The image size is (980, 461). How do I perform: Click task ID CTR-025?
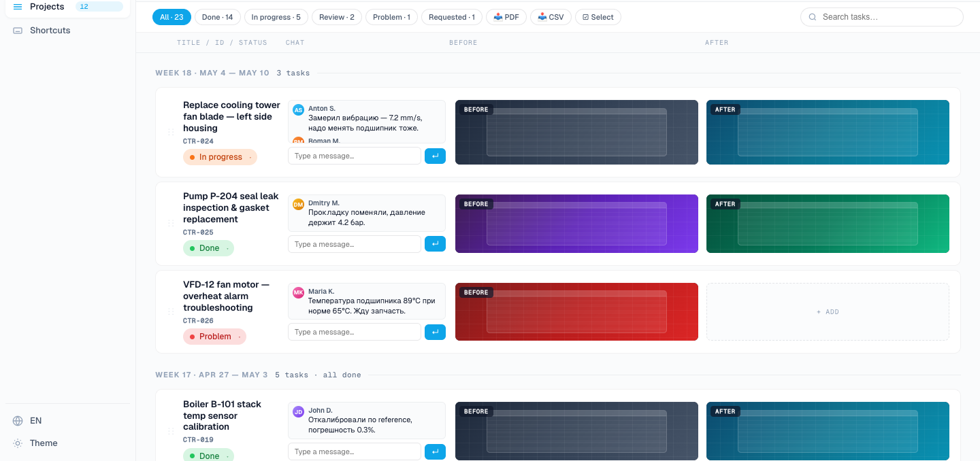(198, 233)
